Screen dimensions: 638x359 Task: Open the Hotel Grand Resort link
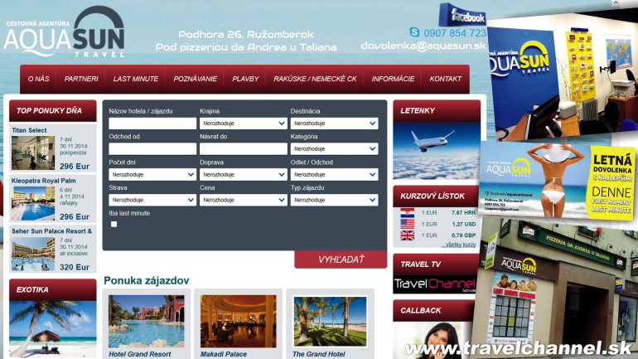pyautogui.click(x=139, y=354)
